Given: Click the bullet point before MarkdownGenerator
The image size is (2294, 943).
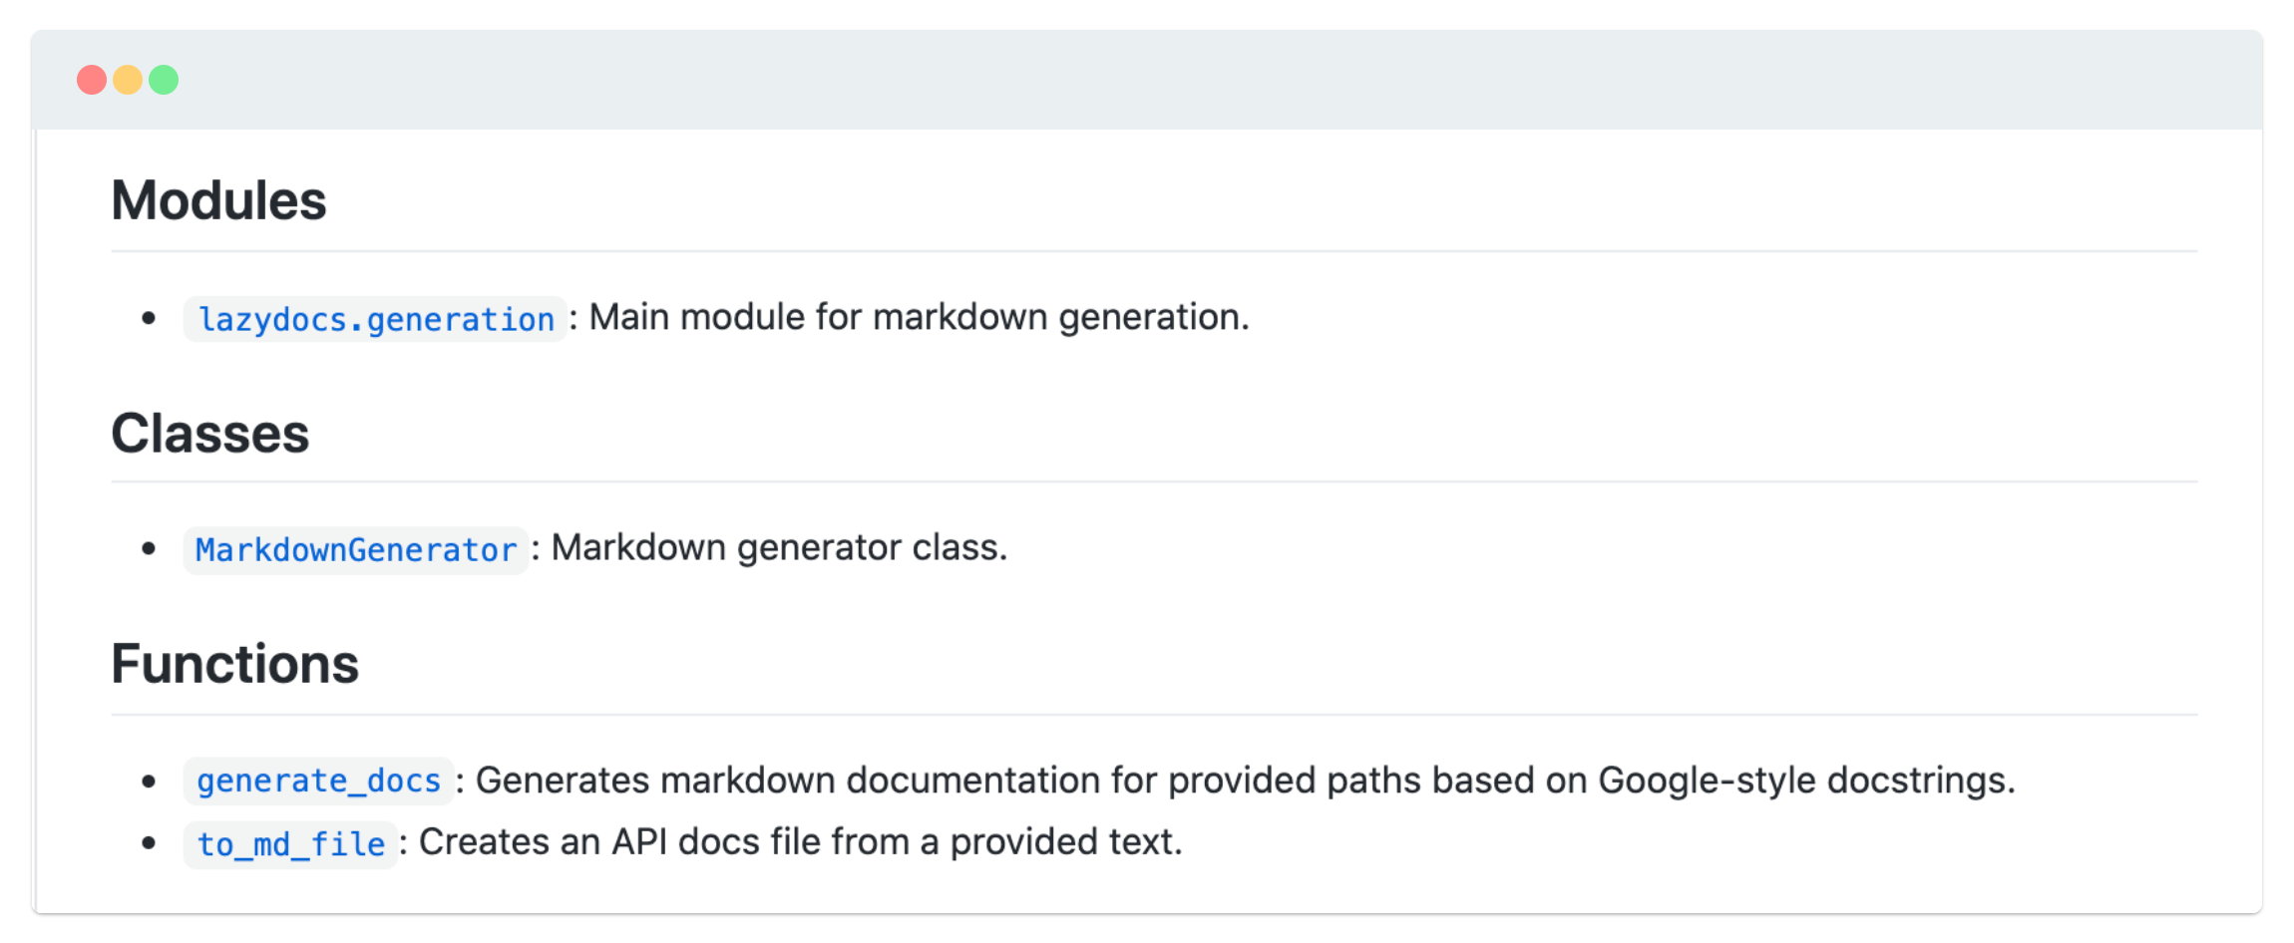Looking at the screenshot, I should click(x=149, y=548).
